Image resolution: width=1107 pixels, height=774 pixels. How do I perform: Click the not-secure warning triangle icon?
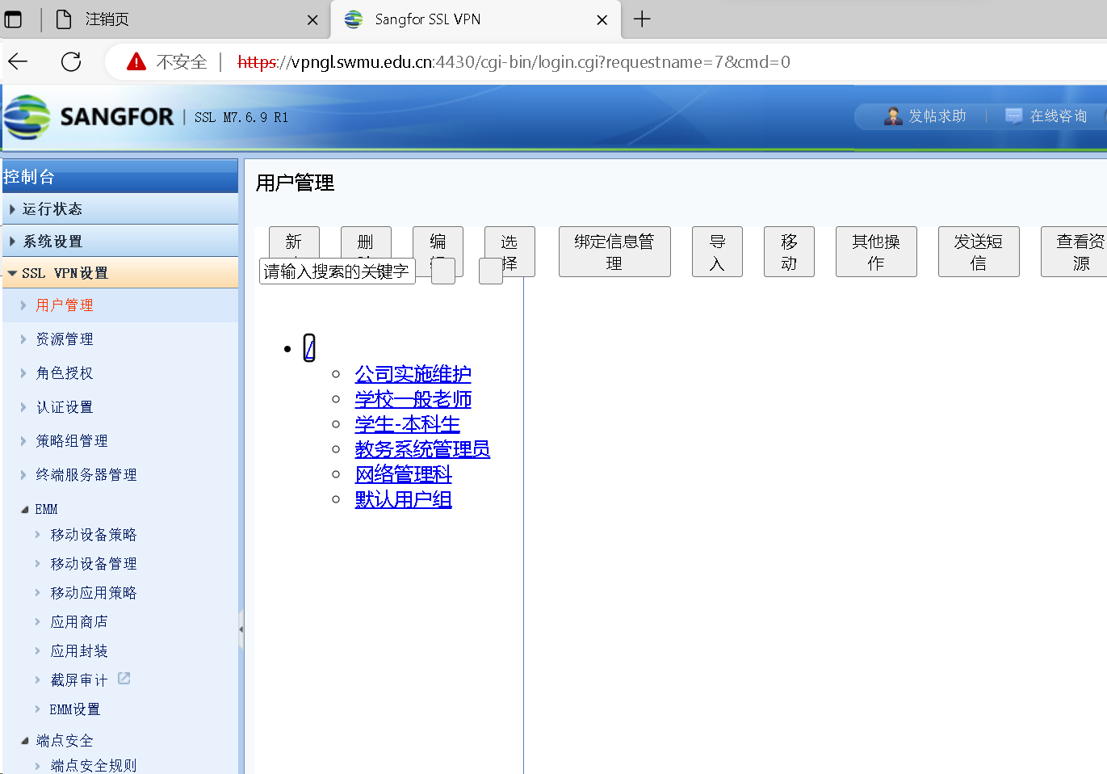136,61
